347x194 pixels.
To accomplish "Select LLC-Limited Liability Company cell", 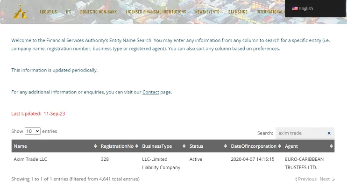I will coord(161,164).
